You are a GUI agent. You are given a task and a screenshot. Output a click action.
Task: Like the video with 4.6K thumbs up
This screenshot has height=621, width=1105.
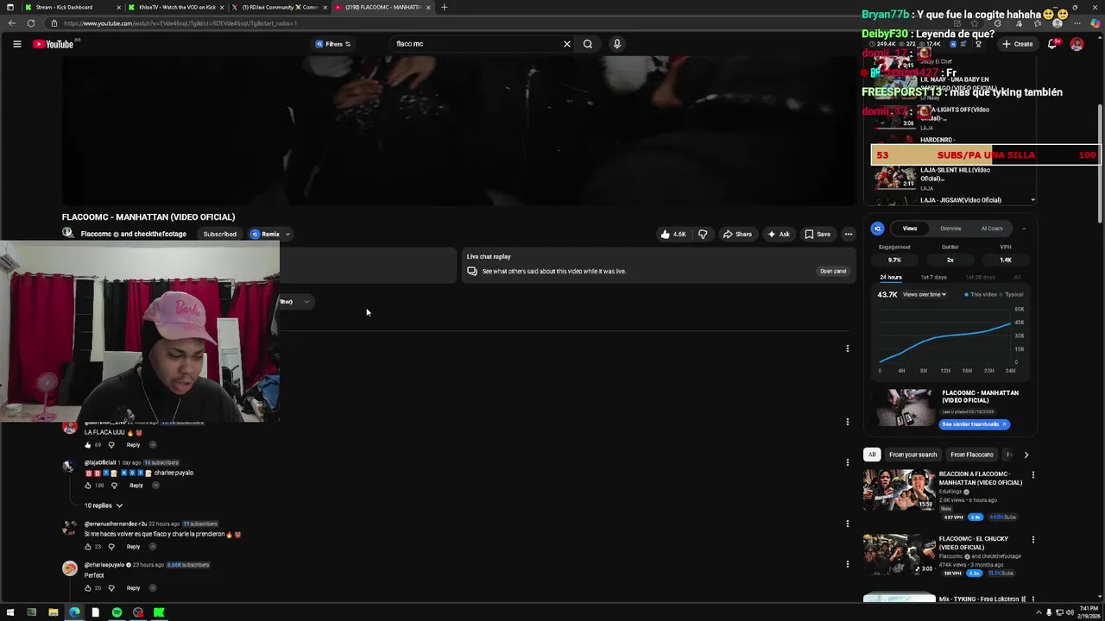coord(673,234)
